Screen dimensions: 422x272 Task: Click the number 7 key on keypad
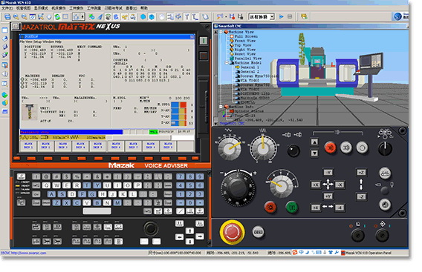181,176
